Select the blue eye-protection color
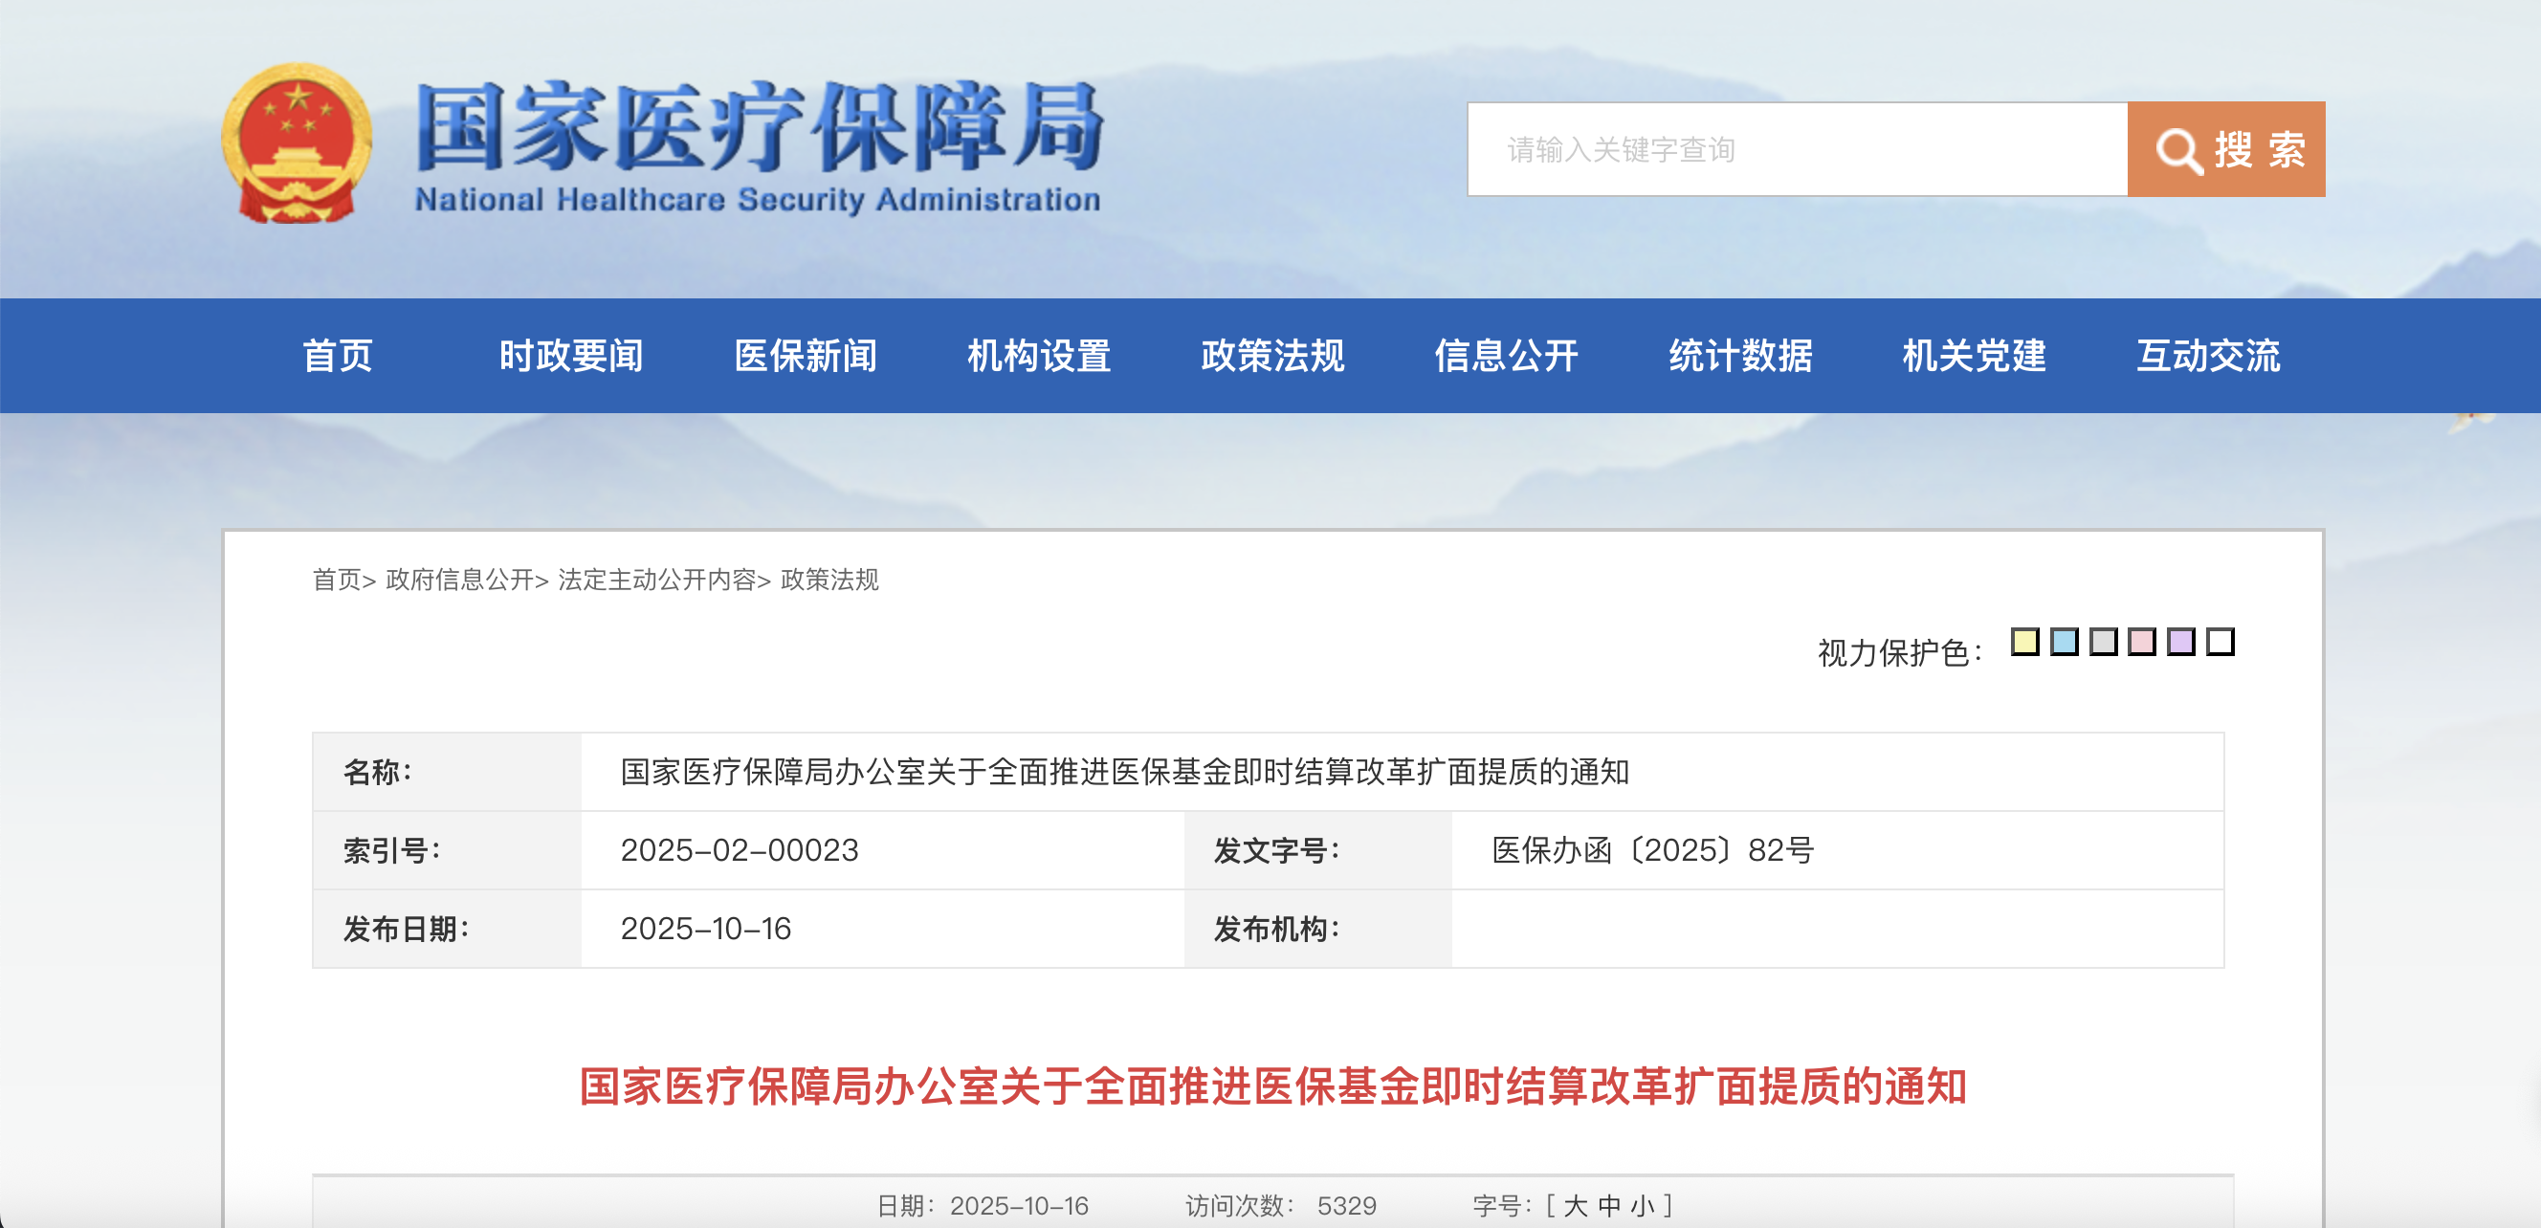The width and height of the screenshot is (2541, 1228). (x=2065, y=642)
